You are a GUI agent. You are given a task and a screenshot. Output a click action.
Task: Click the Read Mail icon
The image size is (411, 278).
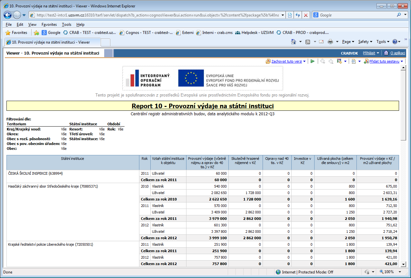[x=321, y=42]
